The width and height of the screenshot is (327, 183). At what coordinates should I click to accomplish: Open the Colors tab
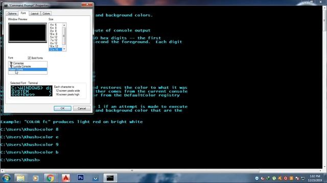tap(46, 14)
